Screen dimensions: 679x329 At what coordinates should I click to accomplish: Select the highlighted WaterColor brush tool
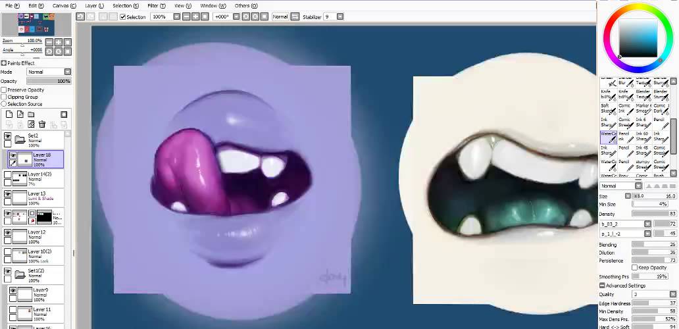tap(608, 138)
